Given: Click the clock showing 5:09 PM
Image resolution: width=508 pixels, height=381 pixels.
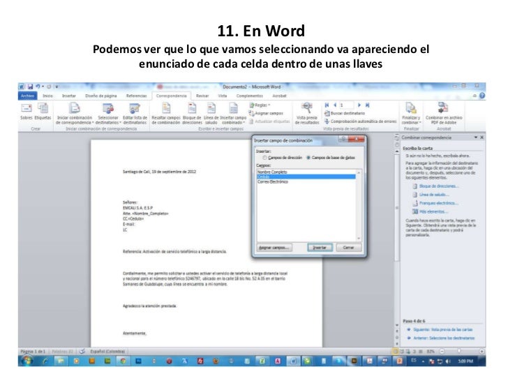Looking at the screenshot, I should tap(465, 361).
